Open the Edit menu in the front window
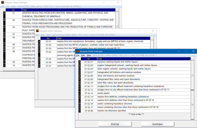The image size is (197, 128). pos(83,56)
